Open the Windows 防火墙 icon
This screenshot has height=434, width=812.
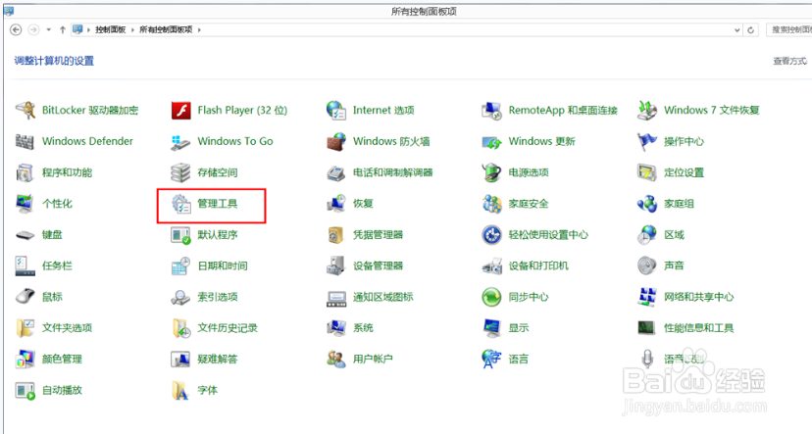click(336, 141)
